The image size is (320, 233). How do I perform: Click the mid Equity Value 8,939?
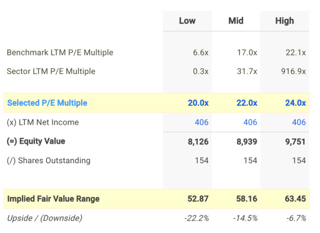(x=247, y=141)
